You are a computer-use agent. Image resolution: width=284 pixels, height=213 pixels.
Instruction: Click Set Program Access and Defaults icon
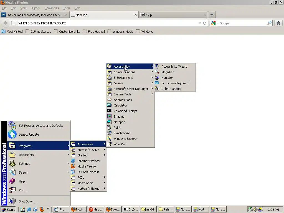click(12, 125)
